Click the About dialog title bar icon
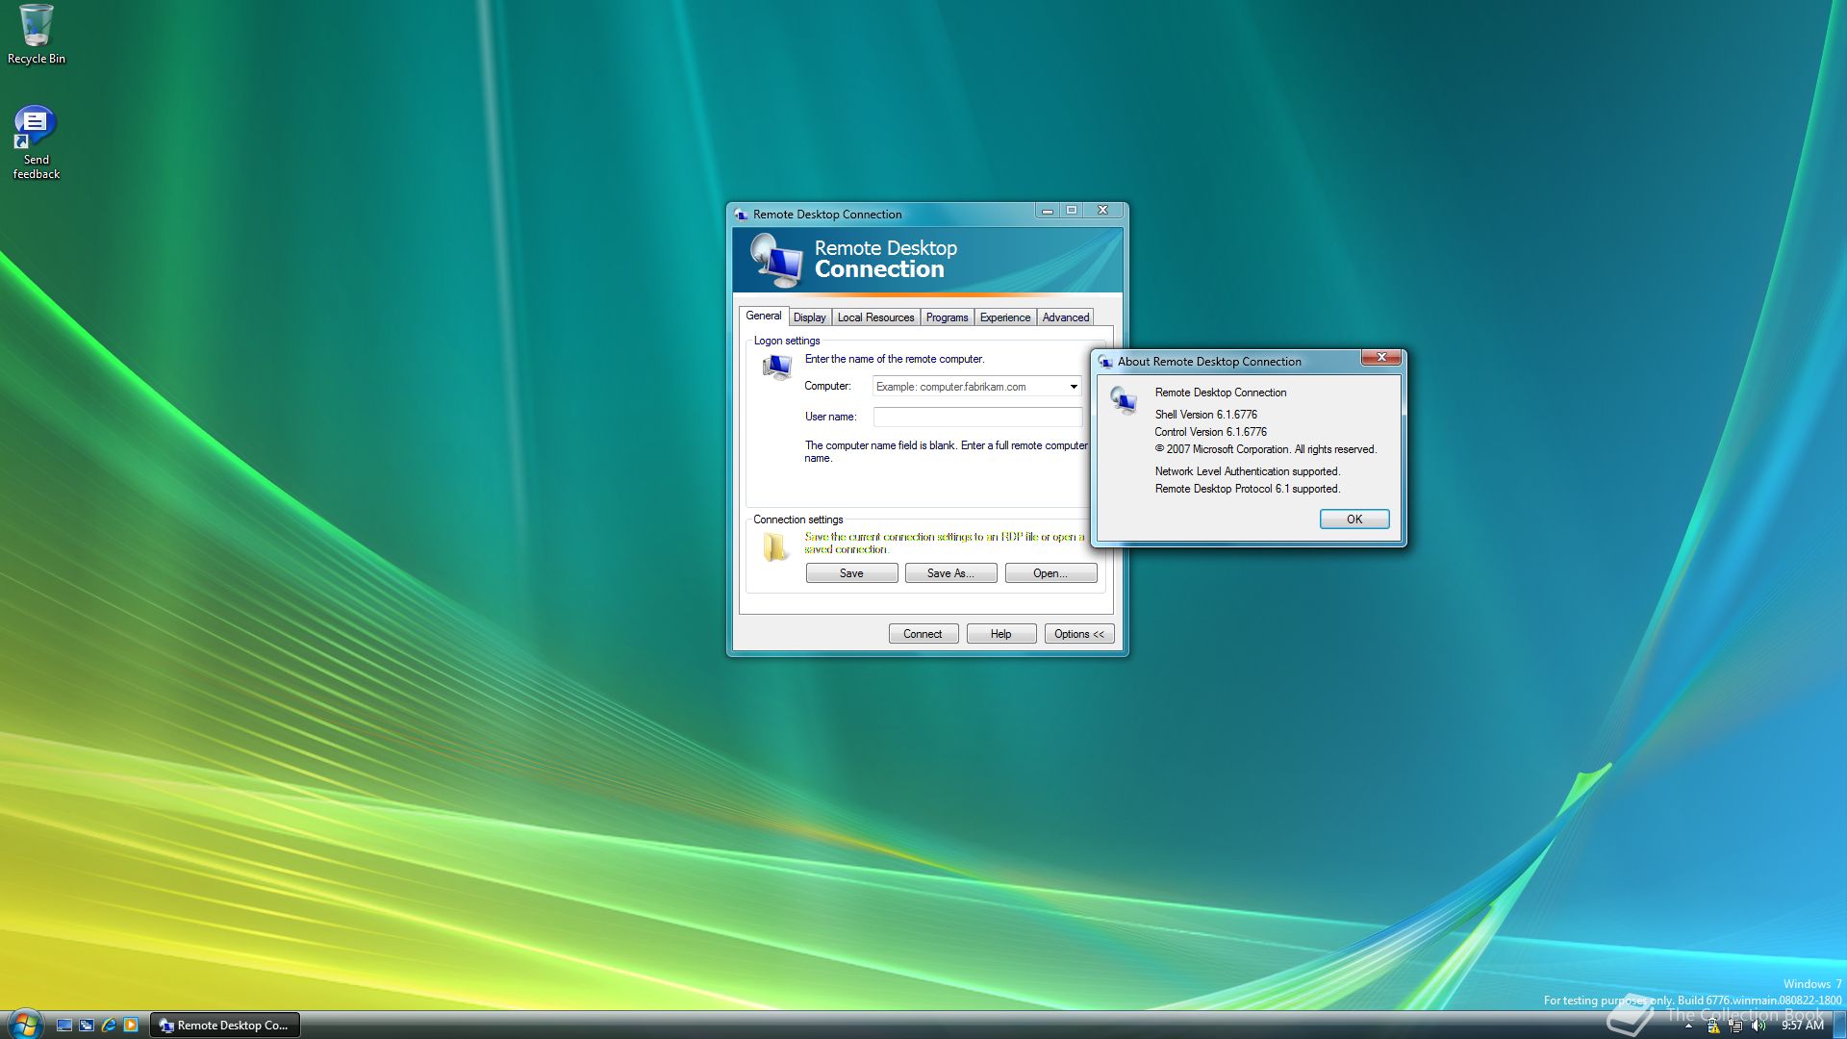 (1105, 362)
